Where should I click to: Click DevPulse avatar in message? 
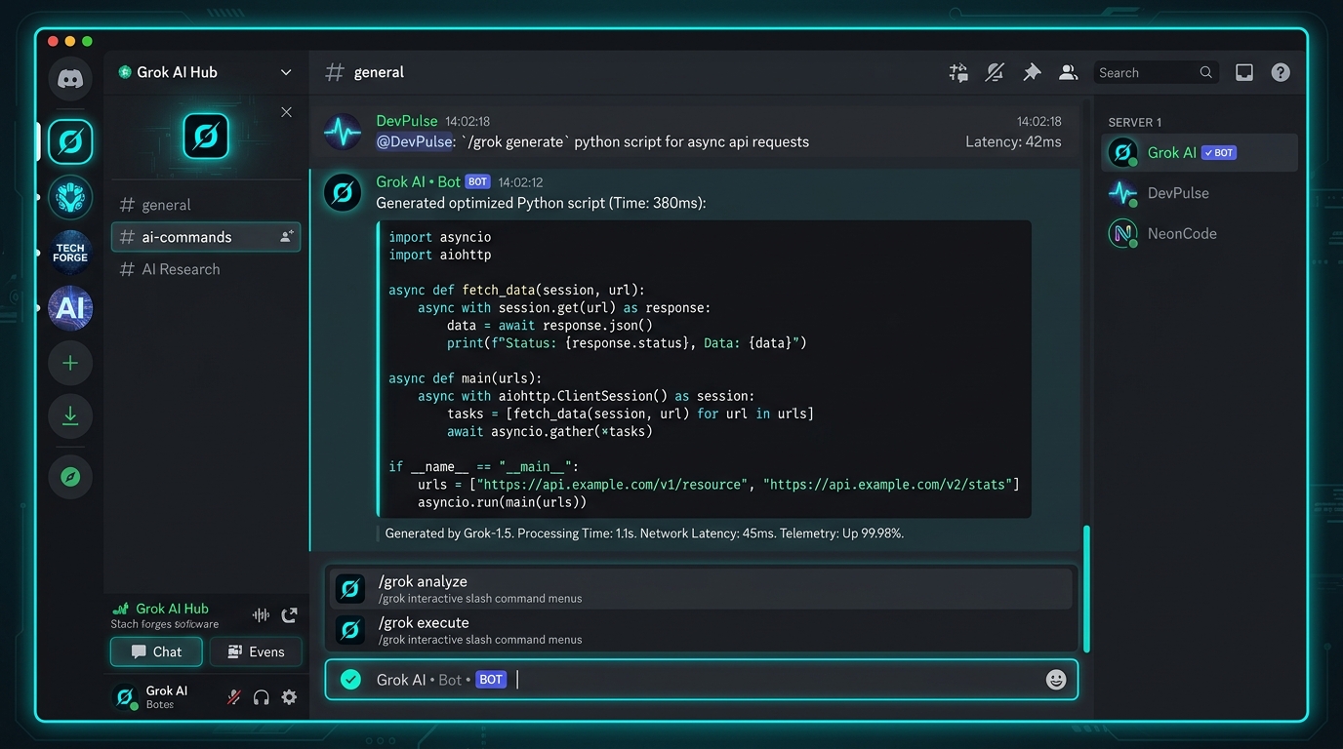click(x=343, y=131)
